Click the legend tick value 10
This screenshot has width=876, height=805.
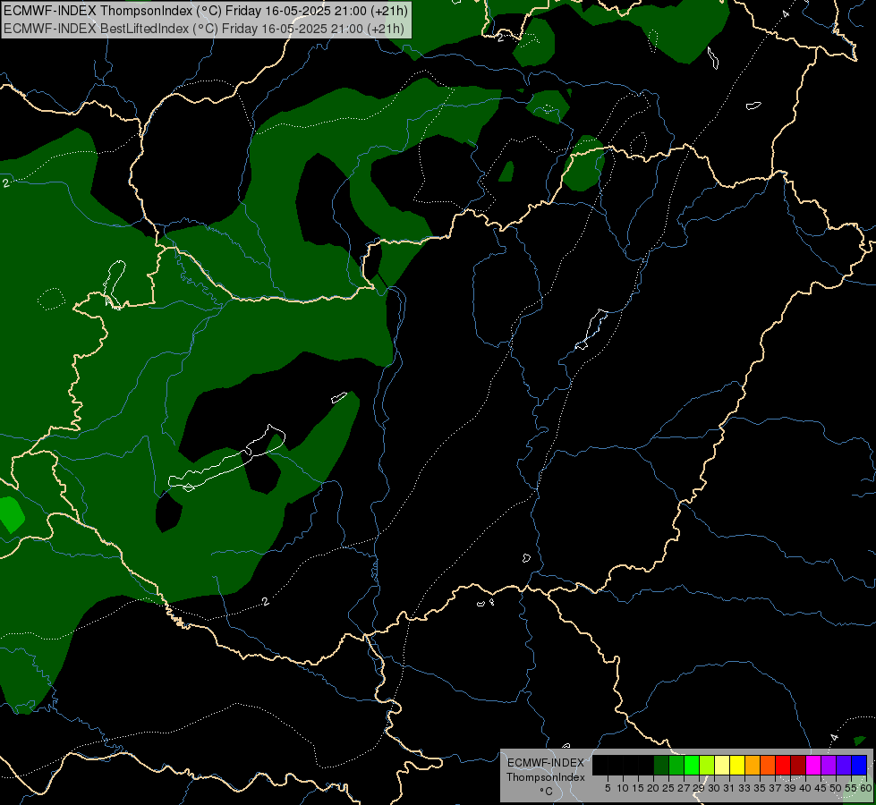click(623, 788)
